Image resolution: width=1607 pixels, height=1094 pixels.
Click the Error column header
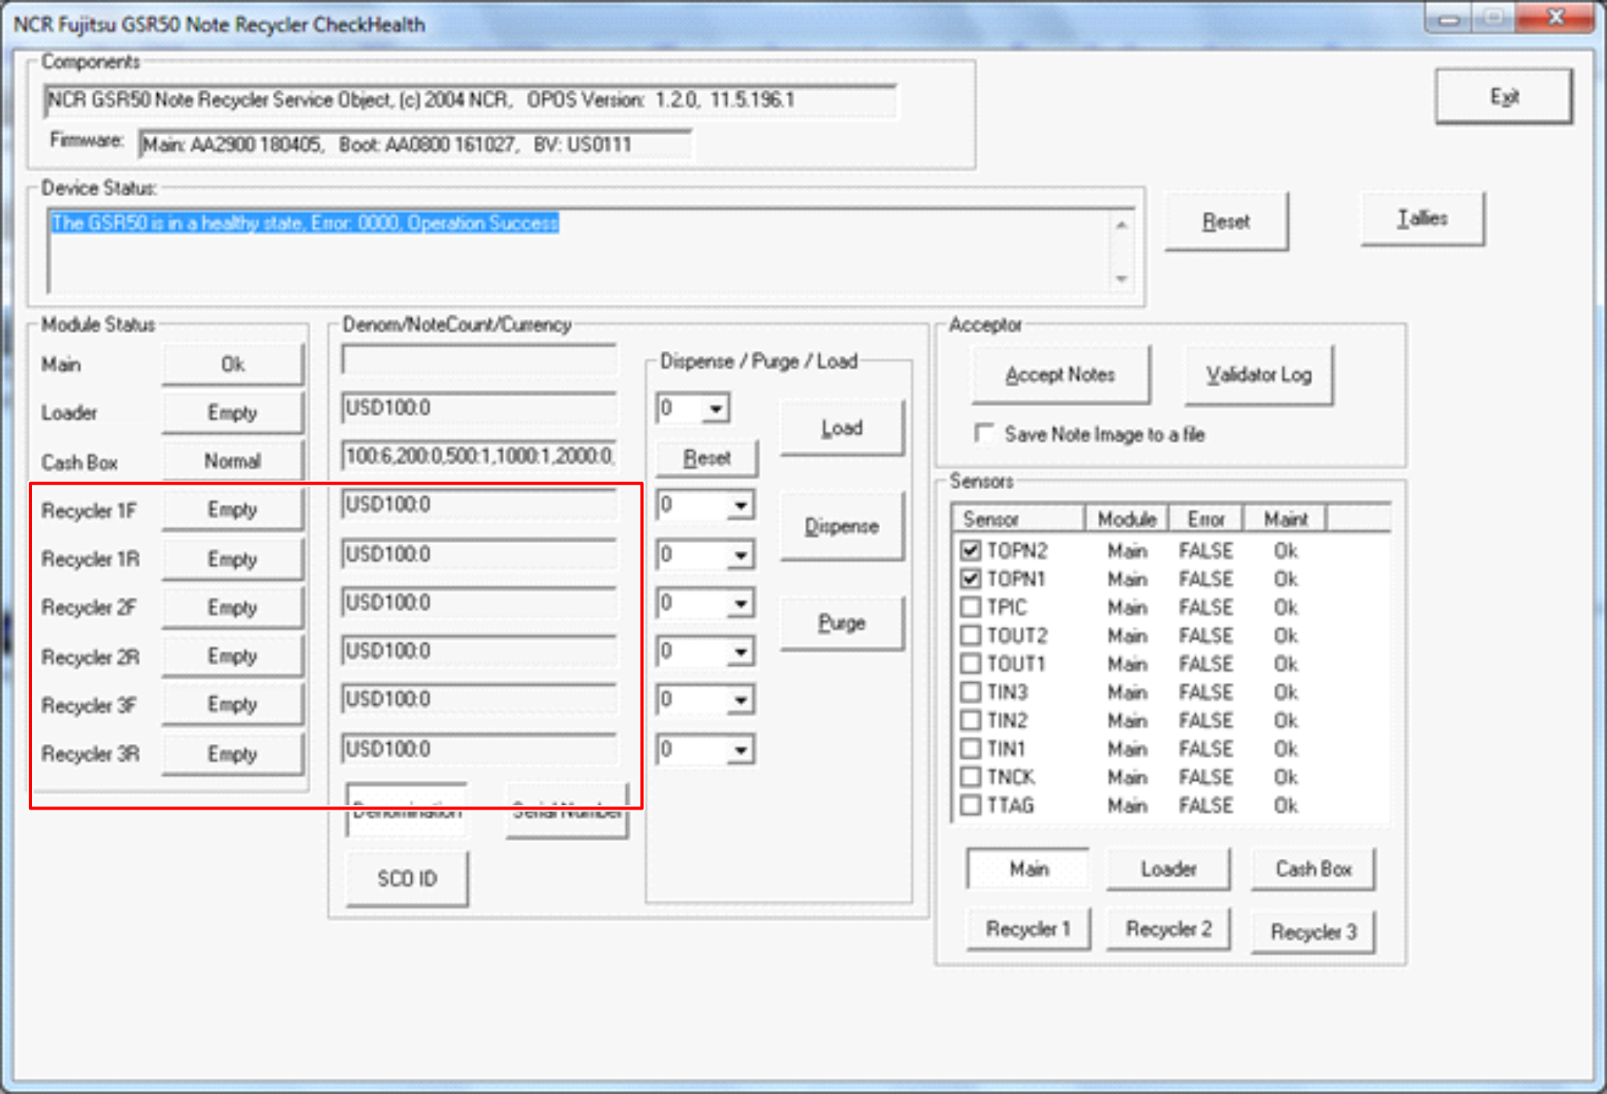(x=1206, y=519)
